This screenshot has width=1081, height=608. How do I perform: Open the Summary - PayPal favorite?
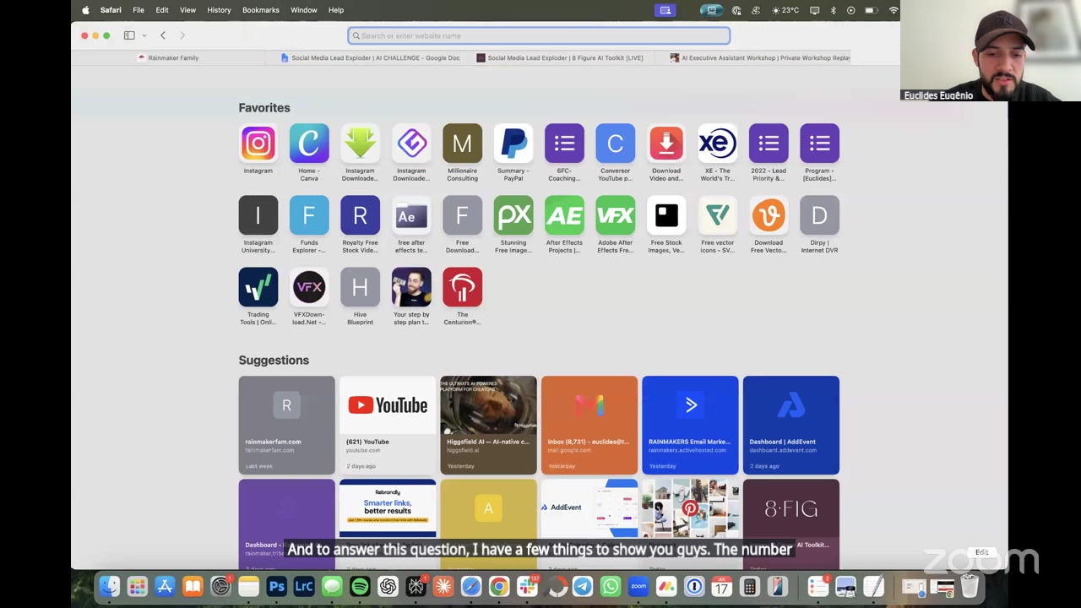513,144
